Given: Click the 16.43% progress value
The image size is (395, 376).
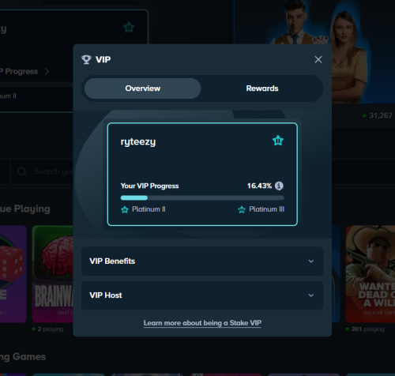Looking at the screenshot, I should (x=259, y=186).
